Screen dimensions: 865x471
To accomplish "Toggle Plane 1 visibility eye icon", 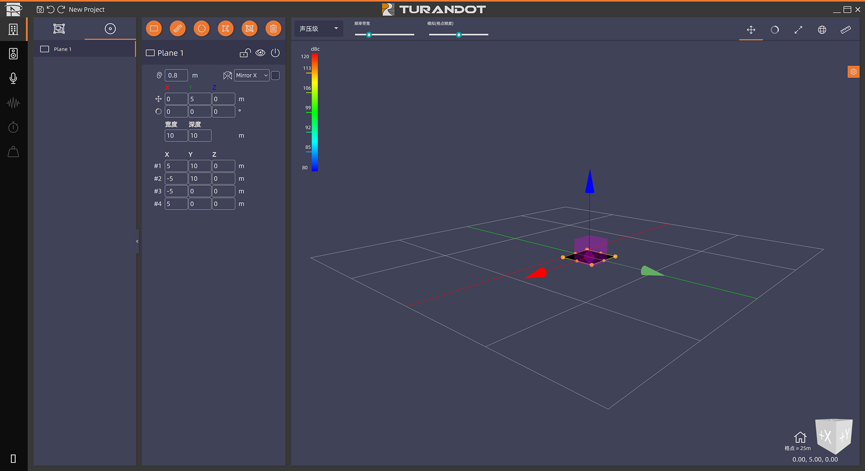I will point(260,53).
